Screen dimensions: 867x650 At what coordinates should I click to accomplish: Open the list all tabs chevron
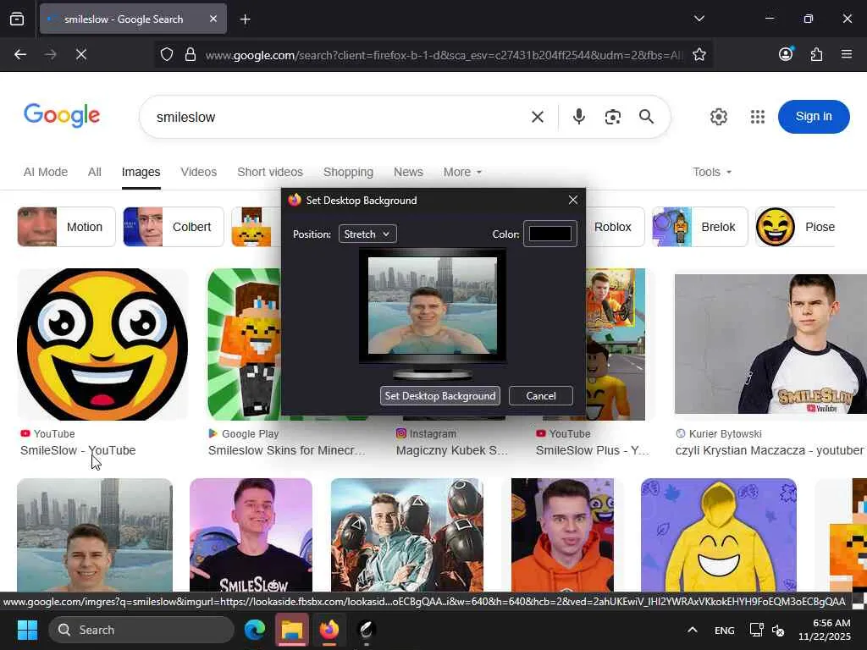pos(699,19)
